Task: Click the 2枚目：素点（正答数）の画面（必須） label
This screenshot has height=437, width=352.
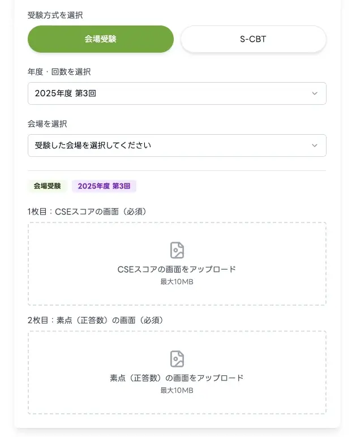Action: [96, 320]
